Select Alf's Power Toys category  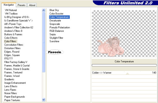[x=13, y=24]
